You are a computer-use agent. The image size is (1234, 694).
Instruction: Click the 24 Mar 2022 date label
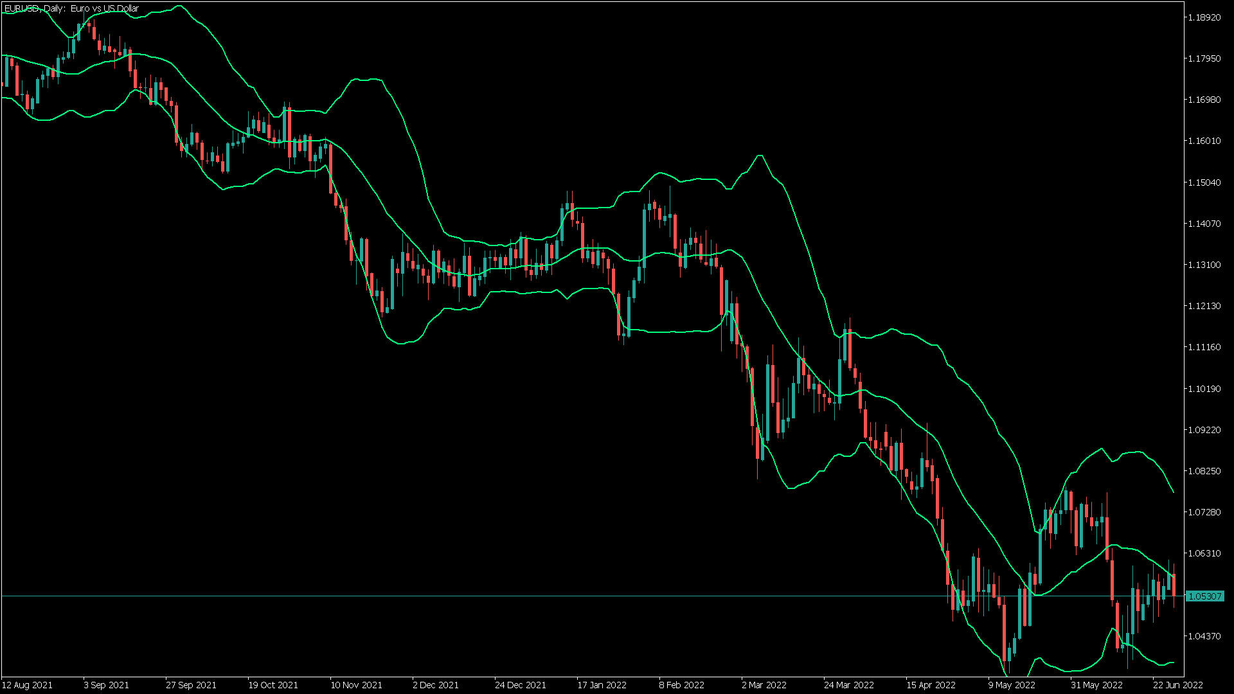(849, 685)
